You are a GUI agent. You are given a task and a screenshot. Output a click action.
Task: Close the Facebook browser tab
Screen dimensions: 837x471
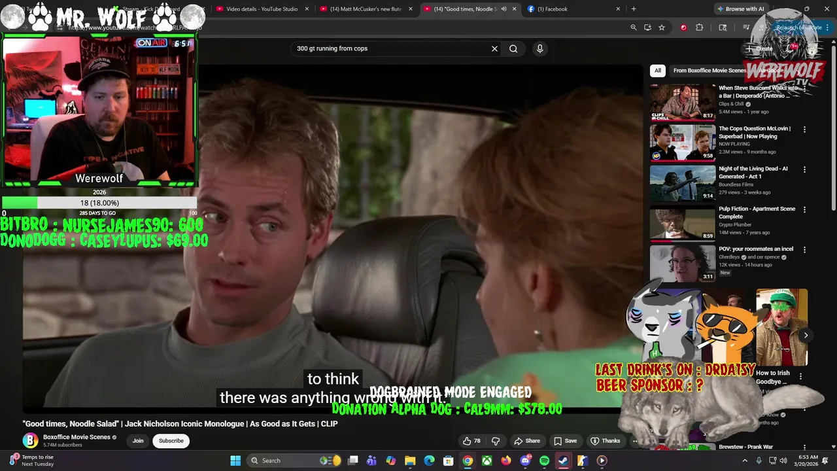[x=618, y=9]
